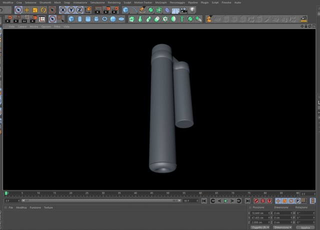The width and height of the screenshot is (320, 230).
Task: Select the Rotate tool icon
Action: click(43, 10)
